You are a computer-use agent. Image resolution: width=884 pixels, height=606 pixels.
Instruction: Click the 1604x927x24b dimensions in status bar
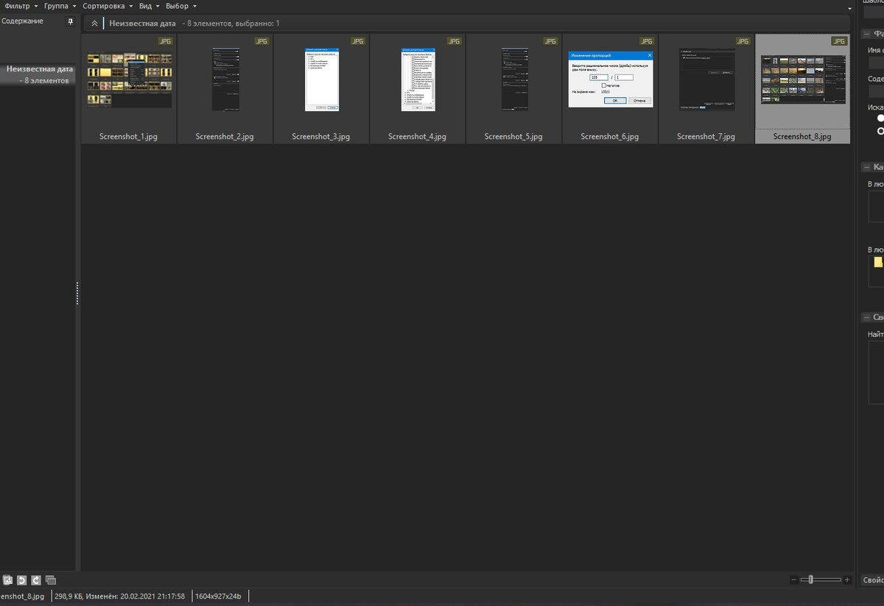218,596
